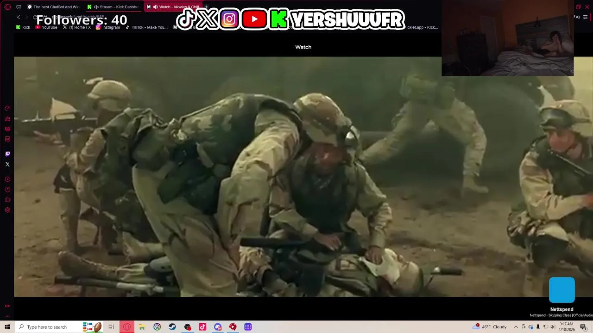The height and width of the screenshot is (333, 593).
Task: Open the 46°F Cloudy weather widget
Action: click(x=490, y=327)
